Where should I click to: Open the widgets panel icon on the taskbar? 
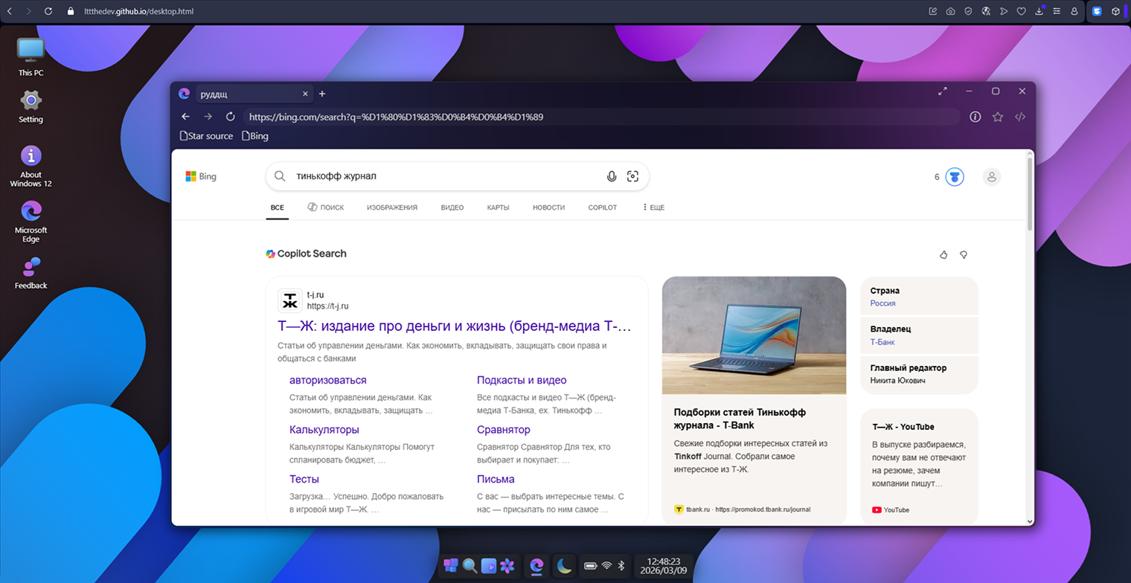(488, 566)
